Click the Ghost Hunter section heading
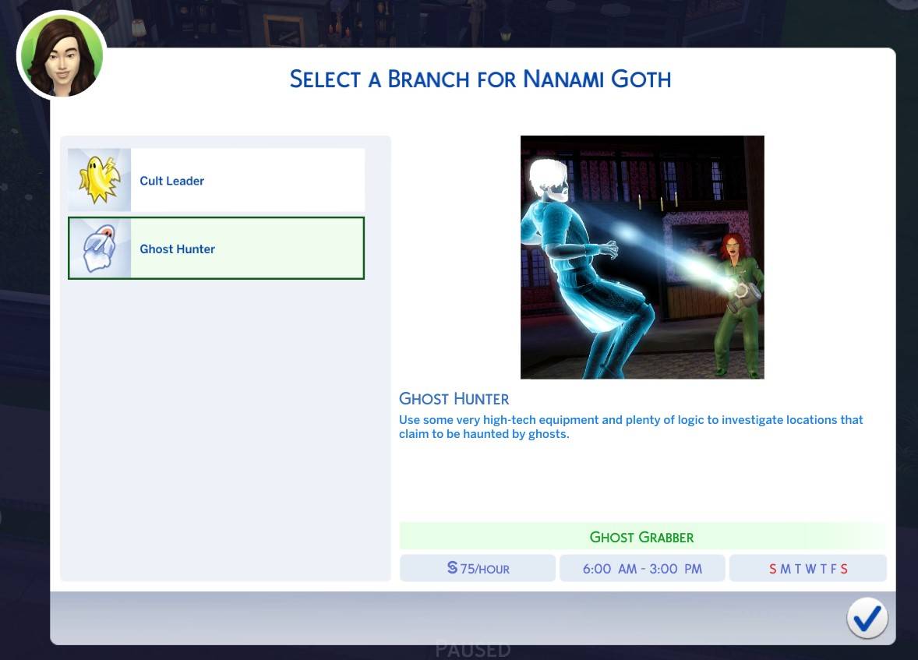918x660 pixels. pyautogui.click(x=454, y=398)
